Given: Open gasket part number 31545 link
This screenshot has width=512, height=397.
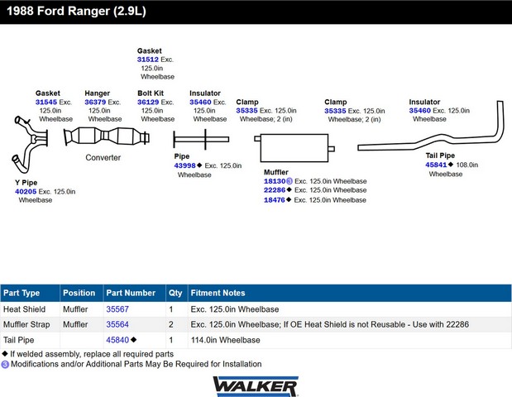Looking at the screenshot, I should click(46, 103).
